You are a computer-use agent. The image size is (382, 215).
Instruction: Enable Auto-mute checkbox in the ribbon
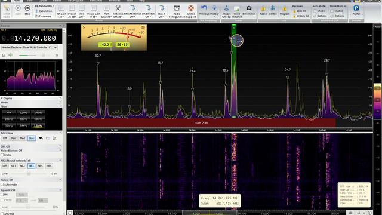(x=315, y=11)
